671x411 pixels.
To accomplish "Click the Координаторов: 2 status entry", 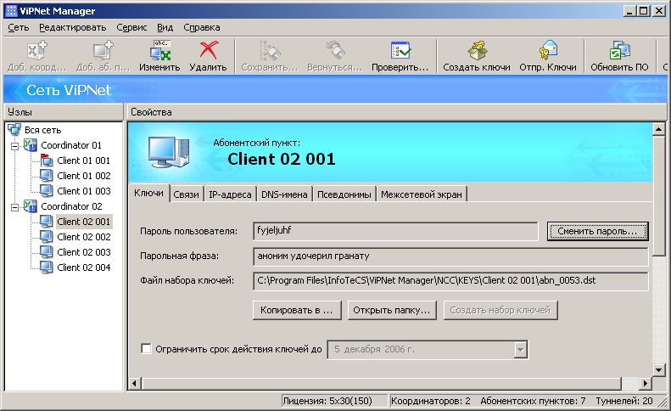I will (431, 401).
